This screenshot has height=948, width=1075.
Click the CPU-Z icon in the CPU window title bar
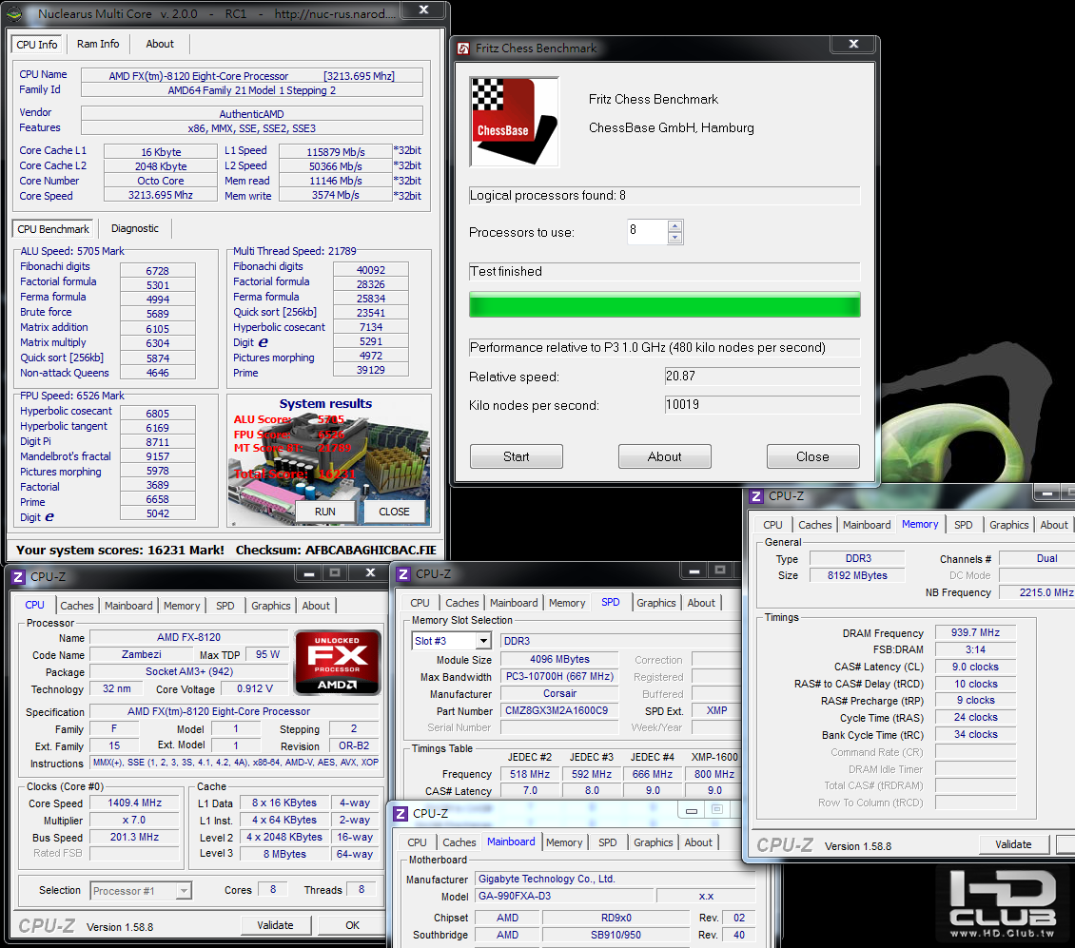18,577
